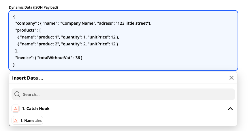Screen dimensions: 252x131
Task: Click the value alex in the Name pill
Action: [38, 121]
